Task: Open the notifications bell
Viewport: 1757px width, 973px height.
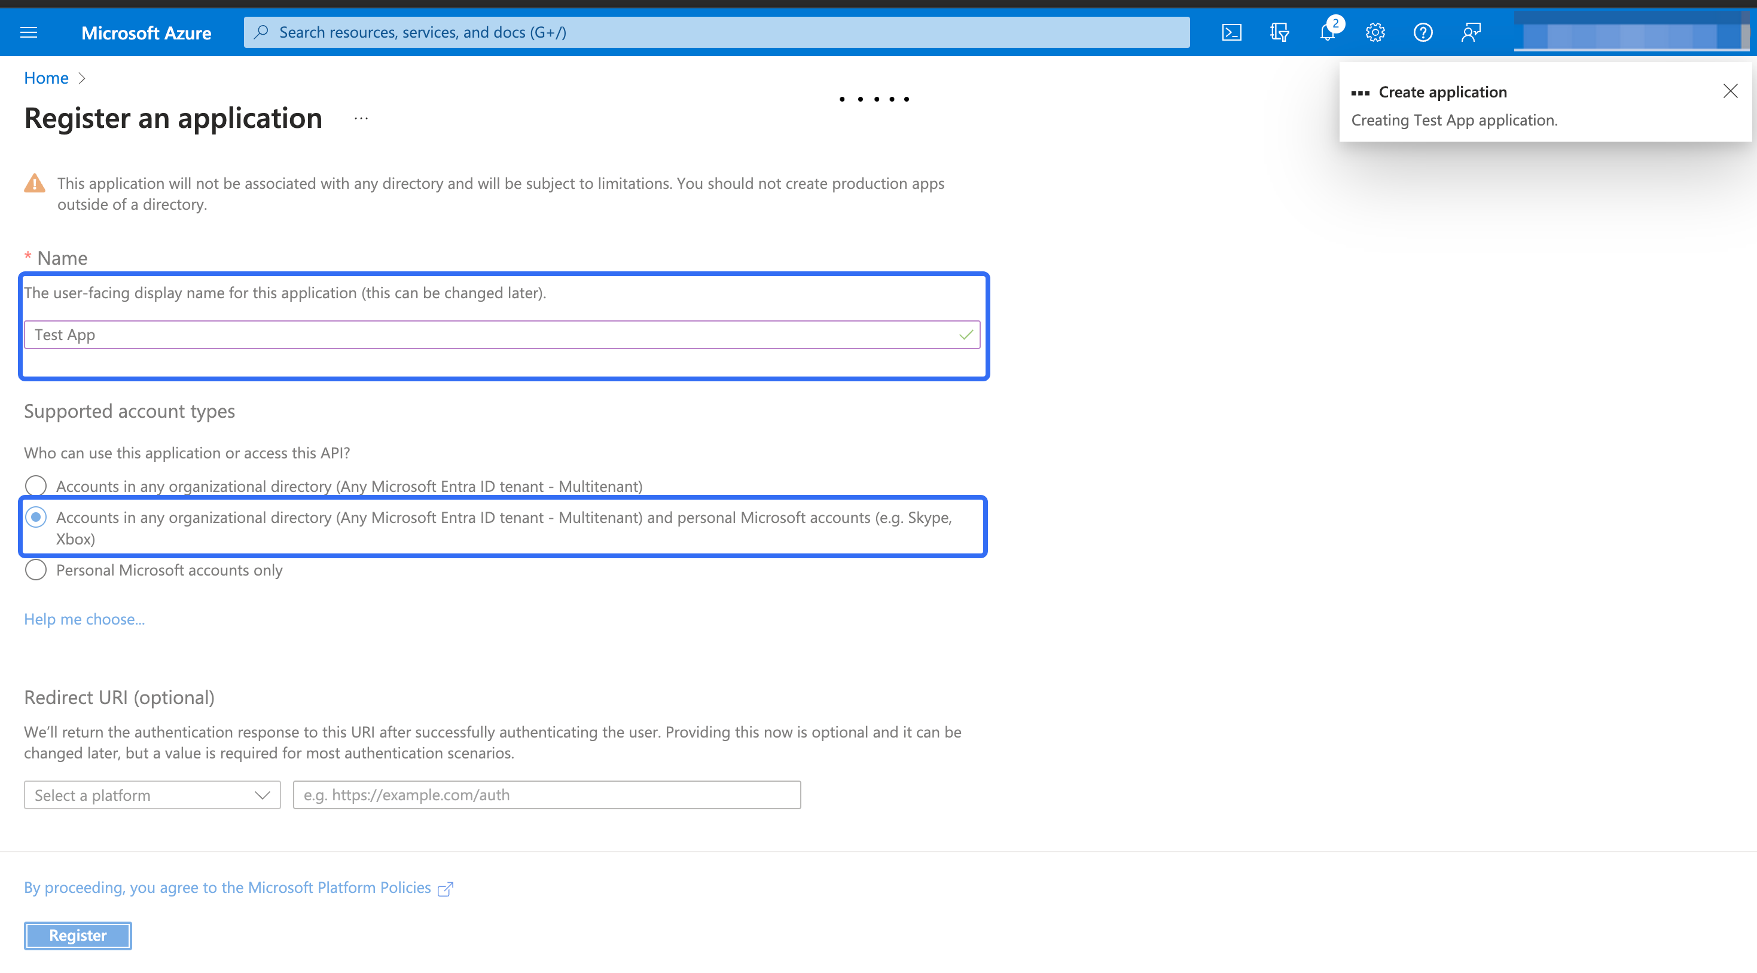Action: pyautogui.click(x=1327, y=32)
